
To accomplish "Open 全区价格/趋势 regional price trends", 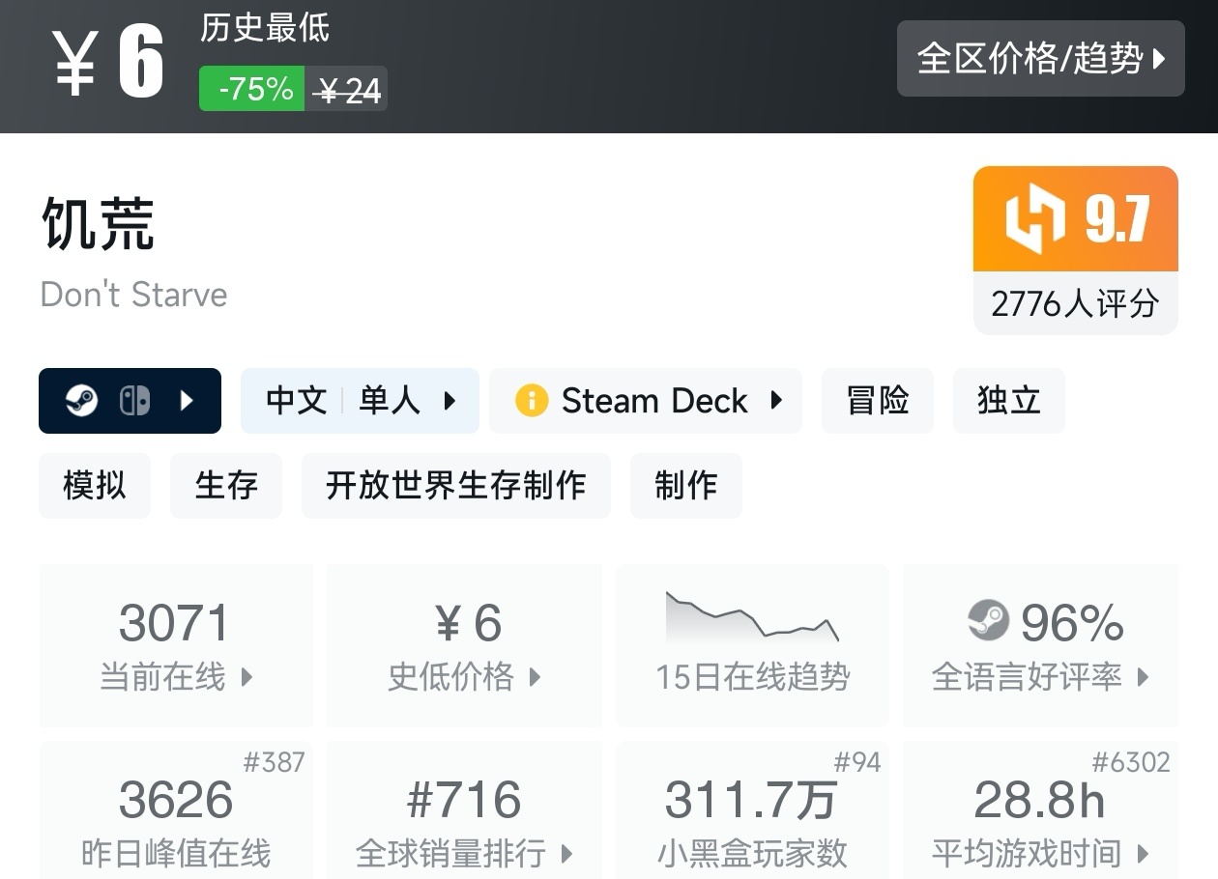I will (1040, 59).
